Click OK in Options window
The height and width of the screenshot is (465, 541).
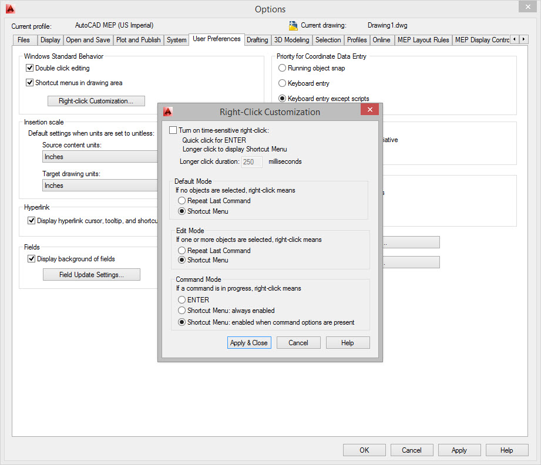[x=364, y=450]
